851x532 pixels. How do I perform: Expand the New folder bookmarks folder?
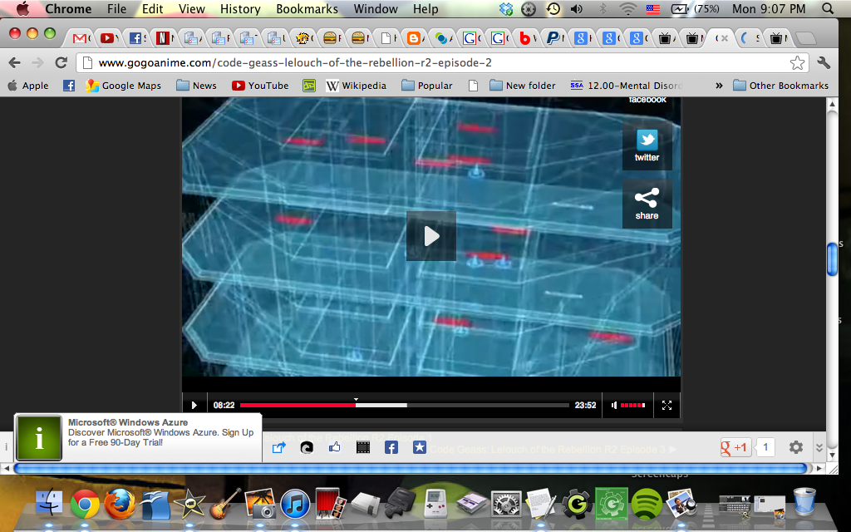click(523, 86)
